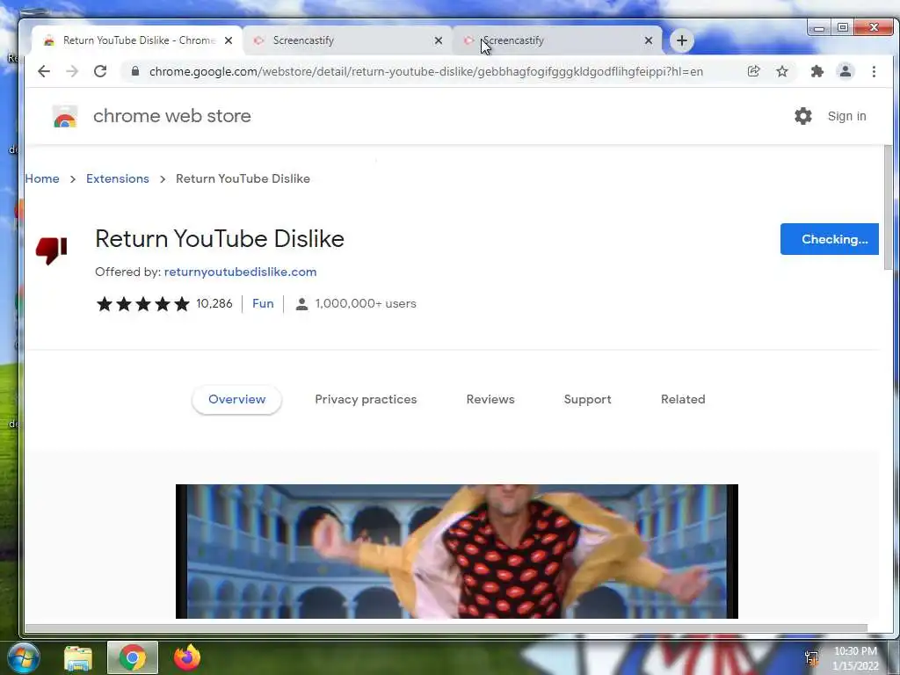Open the Related tab
900x675 pixels.
(683, 400)
